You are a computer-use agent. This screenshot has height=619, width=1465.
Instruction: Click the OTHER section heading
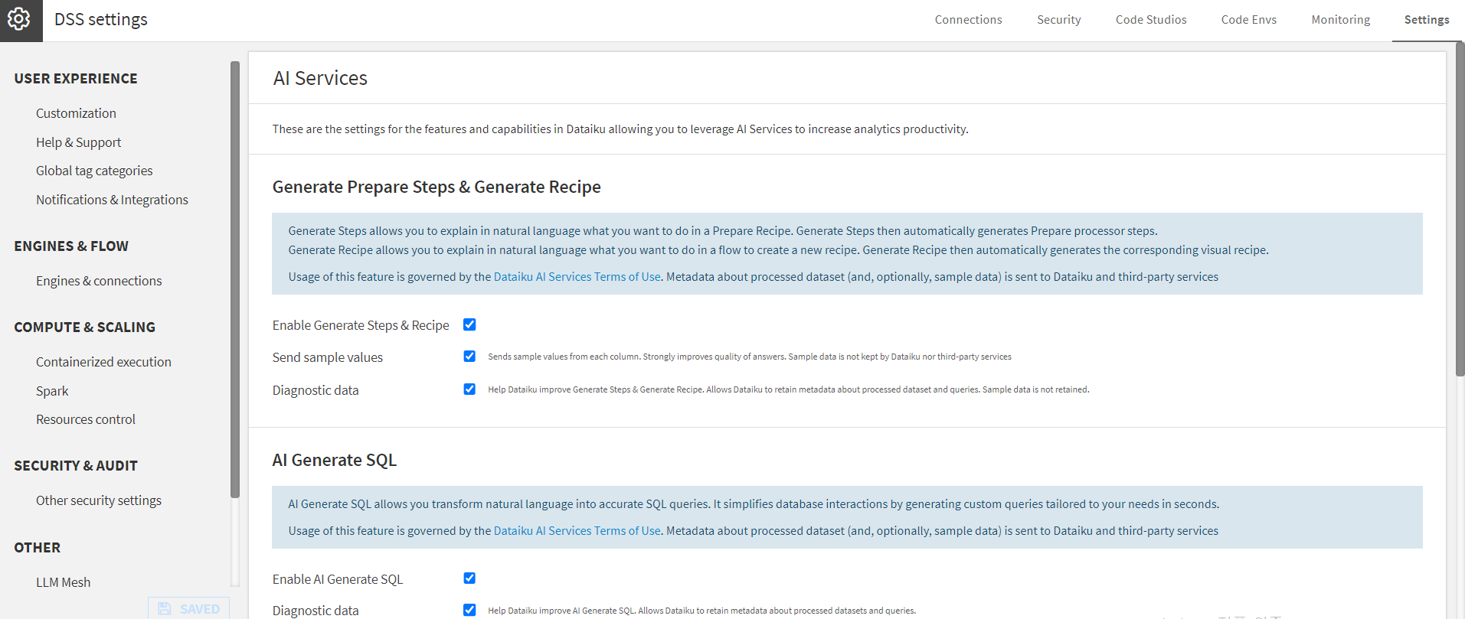point(37,548)
